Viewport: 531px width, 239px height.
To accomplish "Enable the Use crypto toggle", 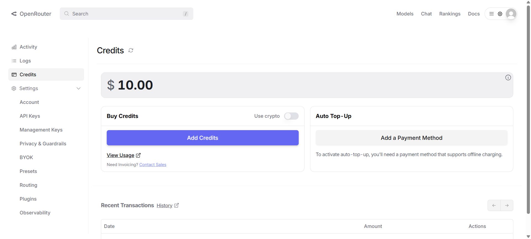I will point(291,116).
